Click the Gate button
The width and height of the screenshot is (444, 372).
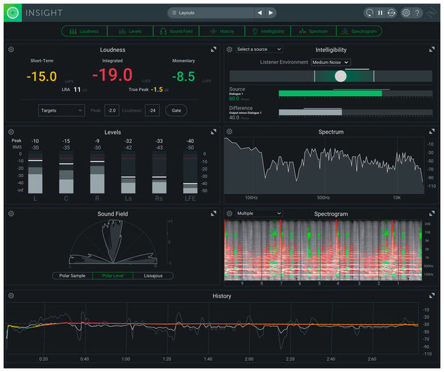coord(176,110)
